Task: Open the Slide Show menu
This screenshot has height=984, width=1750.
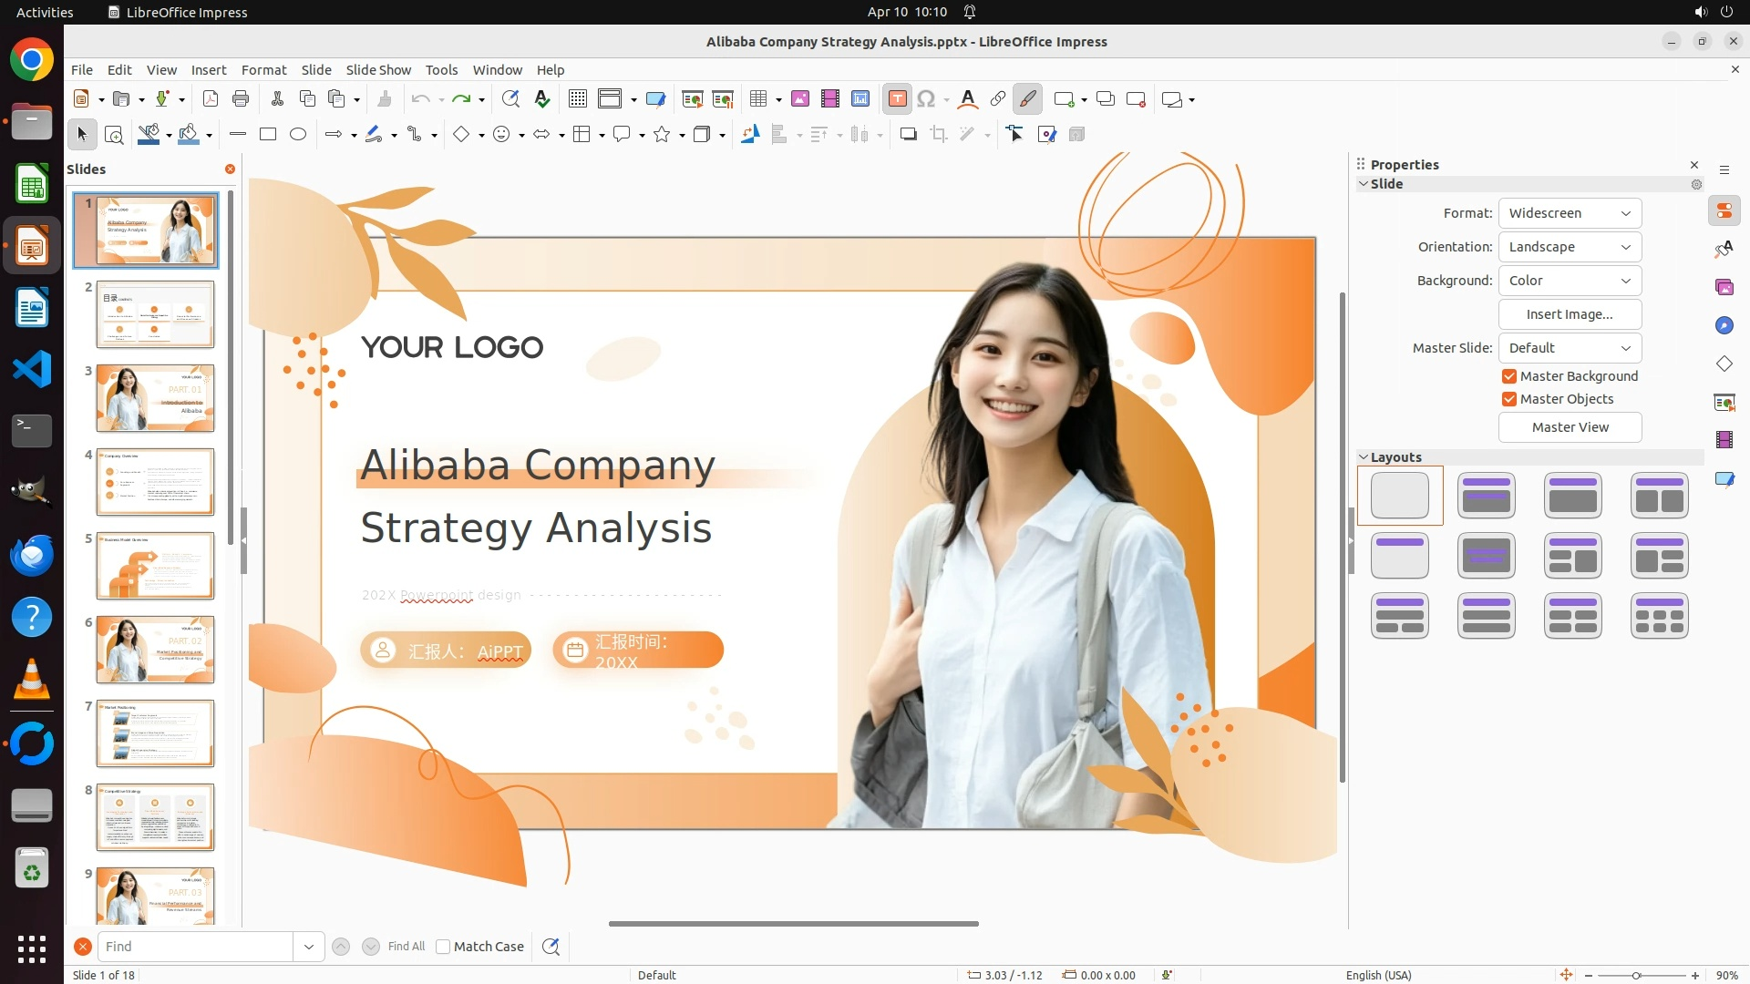Action: pos(378,70)
